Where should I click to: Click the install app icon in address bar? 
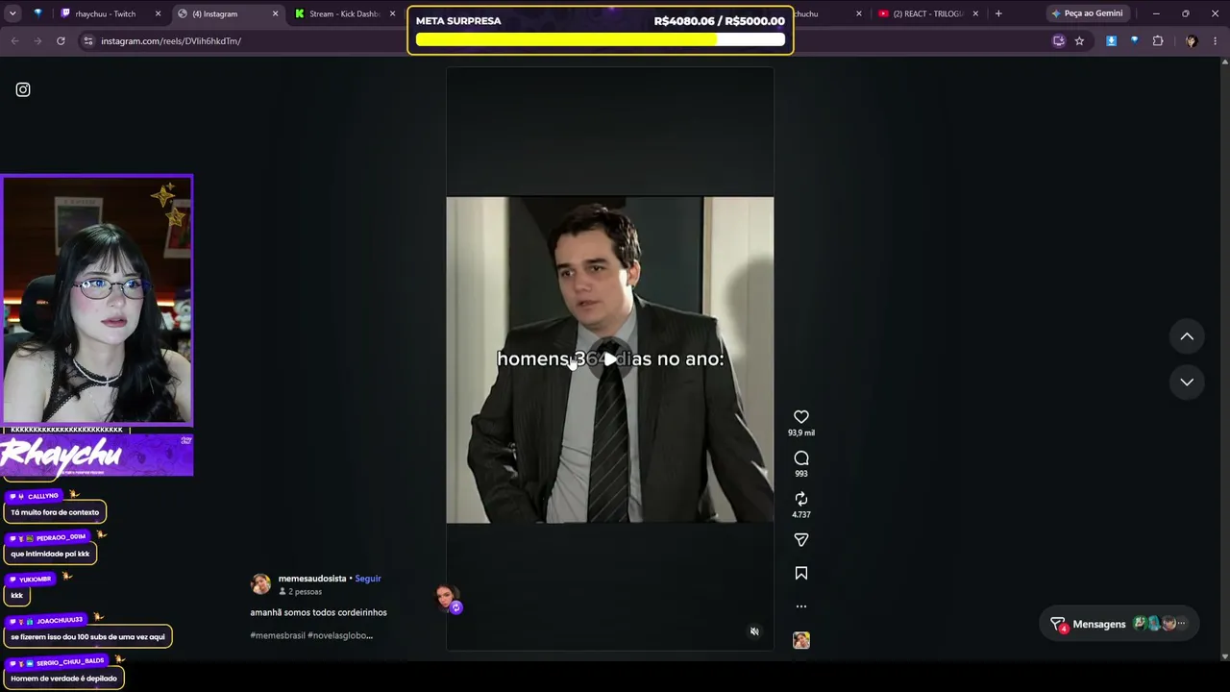pos(1059,41)
